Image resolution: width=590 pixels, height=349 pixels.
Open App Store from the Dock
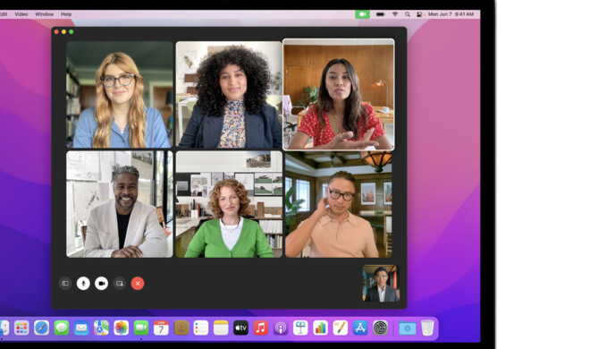click(x=360, y=328)
